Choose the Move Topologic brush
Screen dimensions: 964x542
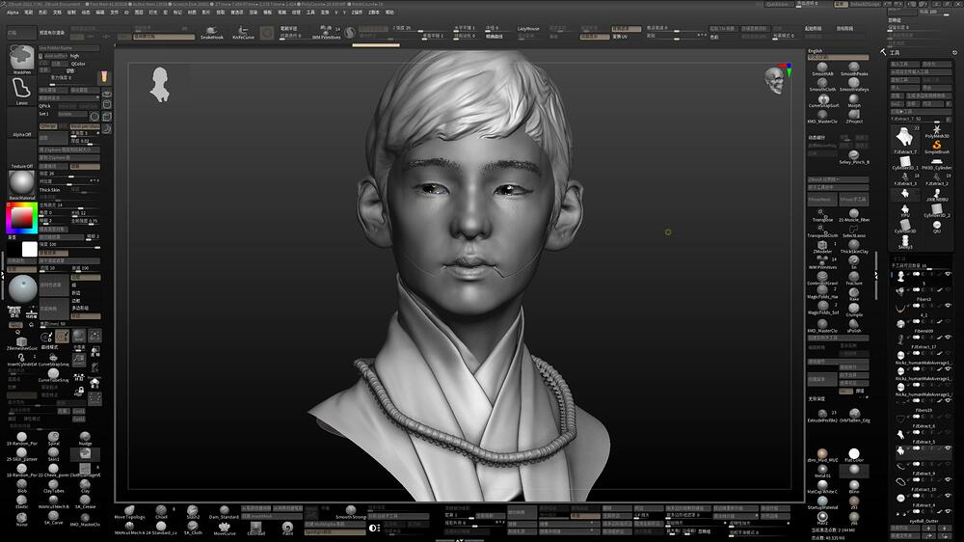tap(130, 512)
